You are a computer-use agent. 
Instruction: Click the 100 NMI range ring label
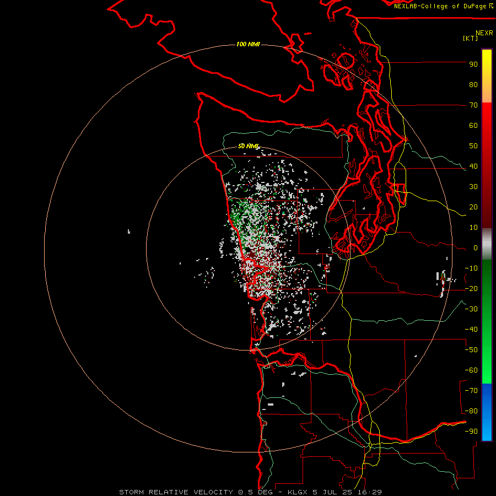pos(249,44)
